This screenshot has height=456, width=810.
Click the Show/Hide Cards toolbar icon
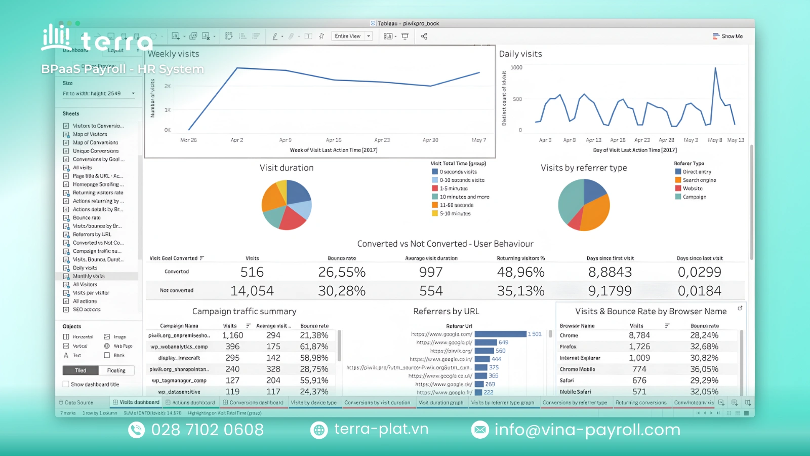(x=388, y=36)
